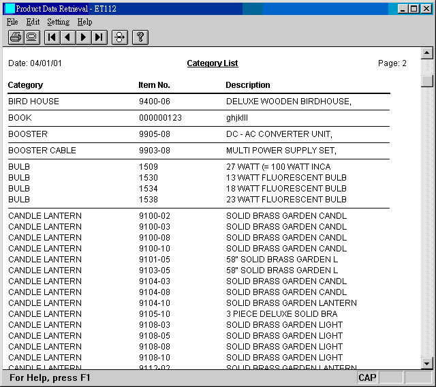Click the screen preview toolbar icon

tap(31, 37)
